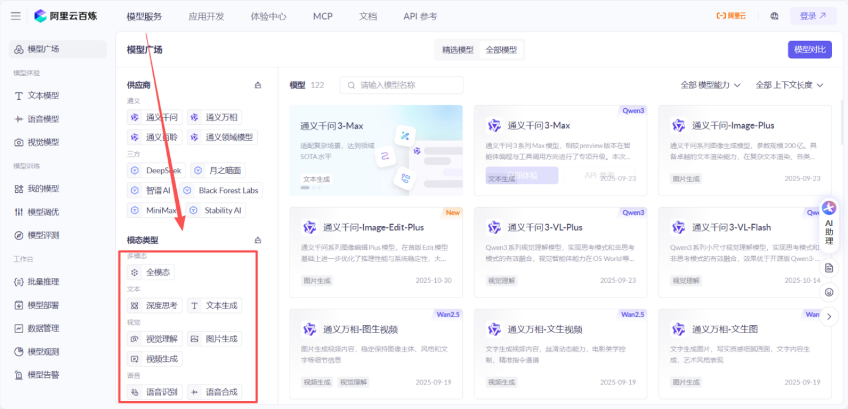Open 模型部署 in the sidebar
This screenshot has width=848, height=409.
click(x=58, y=305)
